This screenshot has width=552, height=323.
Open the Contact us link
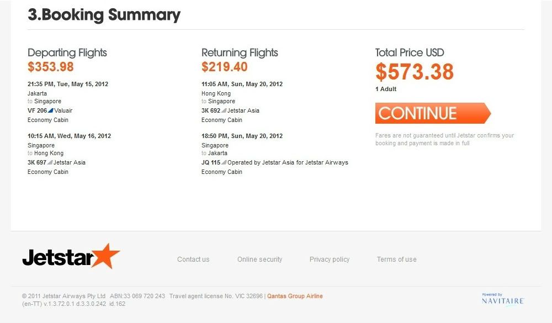tap(193, 260)
